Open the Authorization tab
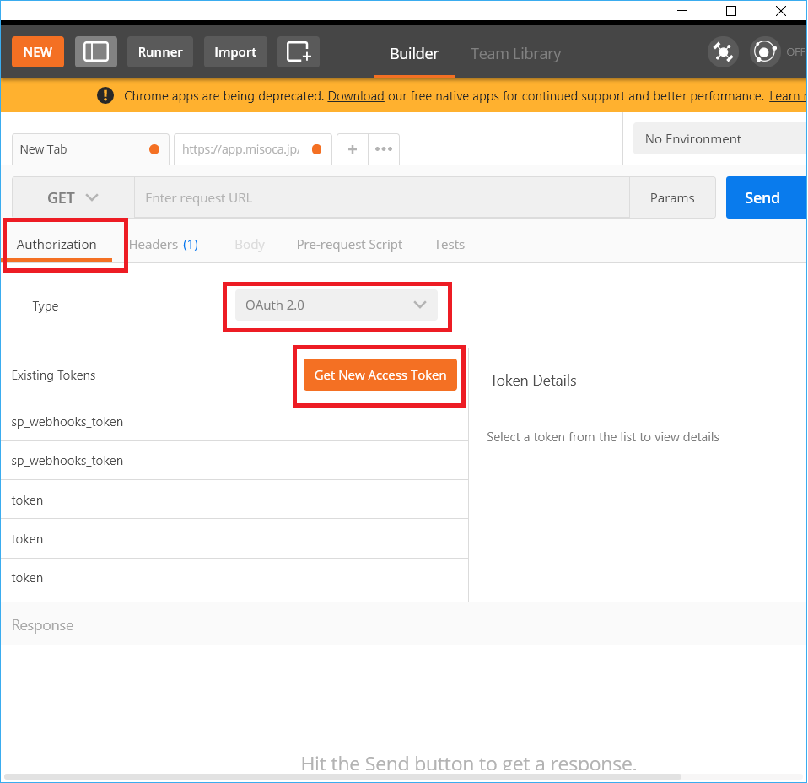 click(x=57, y=245)
